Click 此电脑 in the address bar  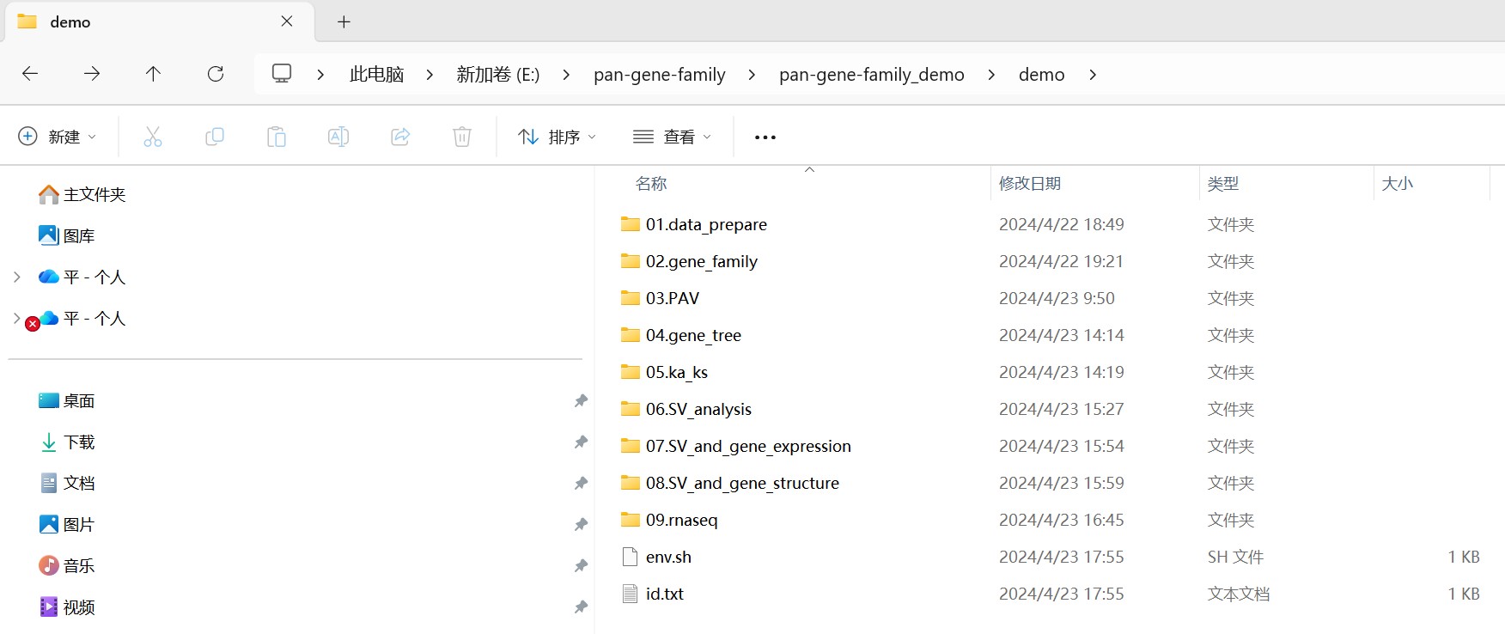376,75
